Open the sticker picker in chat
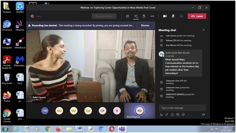 tap(183, 115)
